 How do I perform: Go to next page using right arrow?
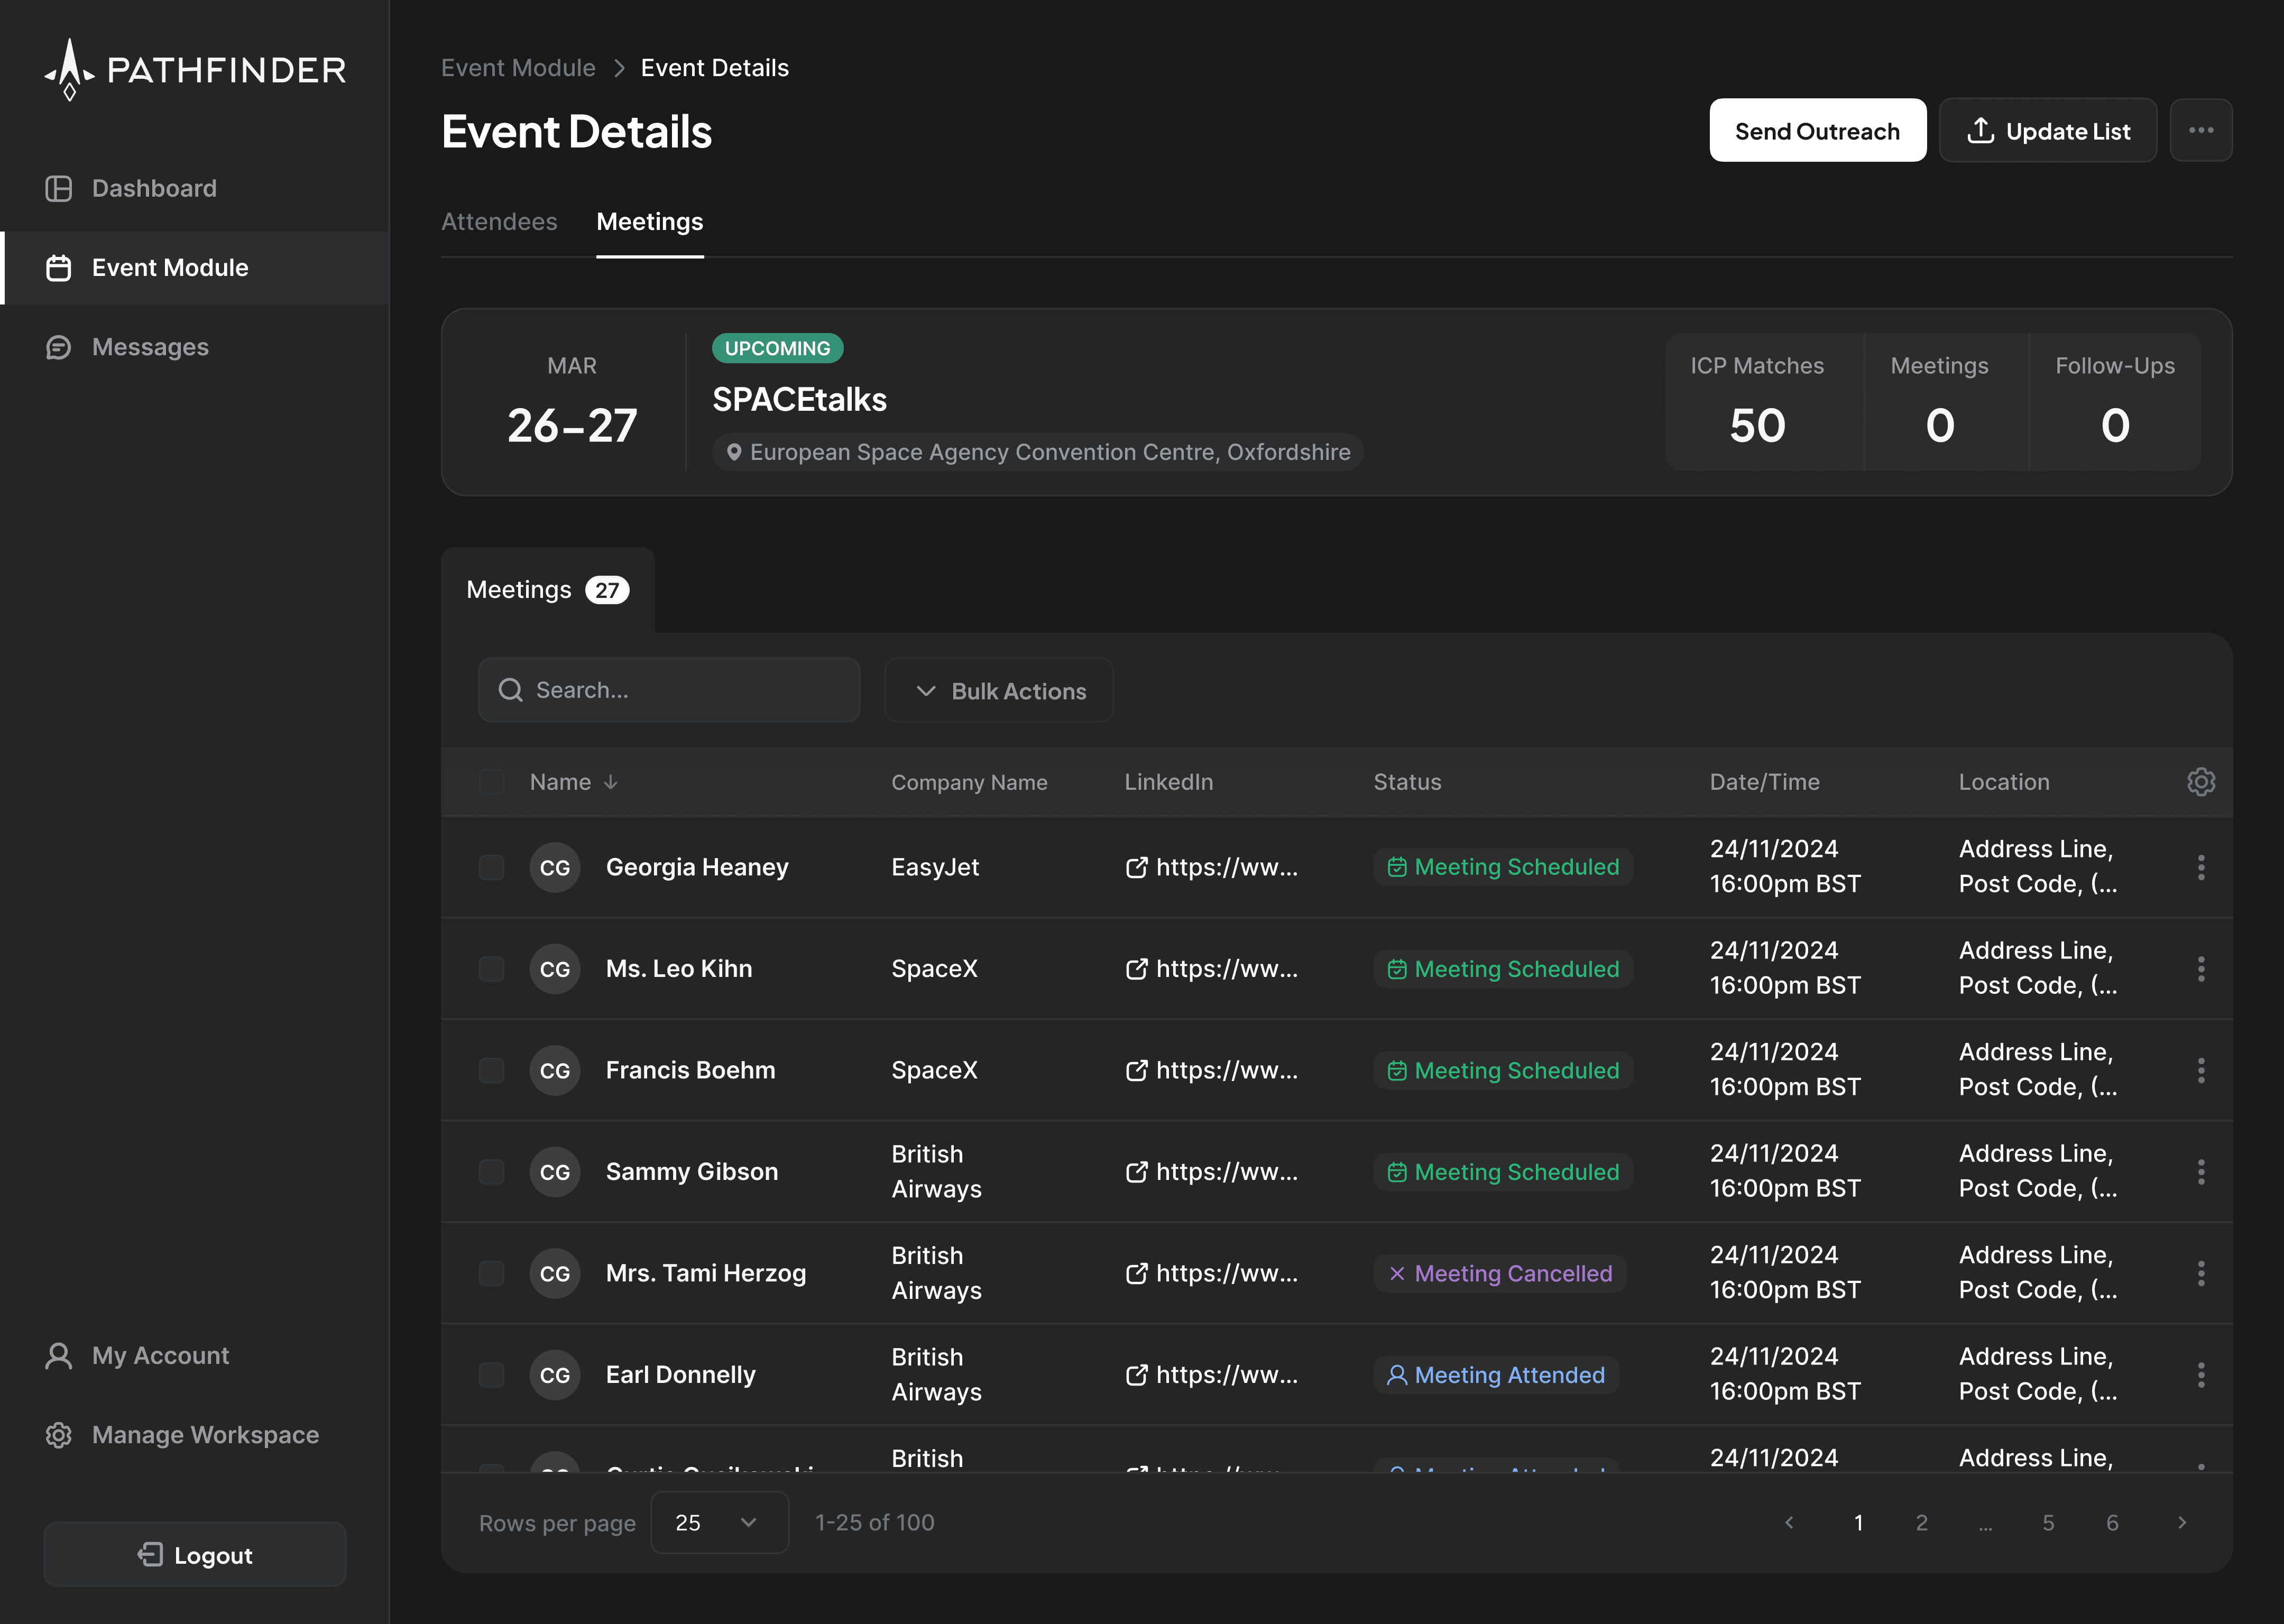[2182, 1522]
